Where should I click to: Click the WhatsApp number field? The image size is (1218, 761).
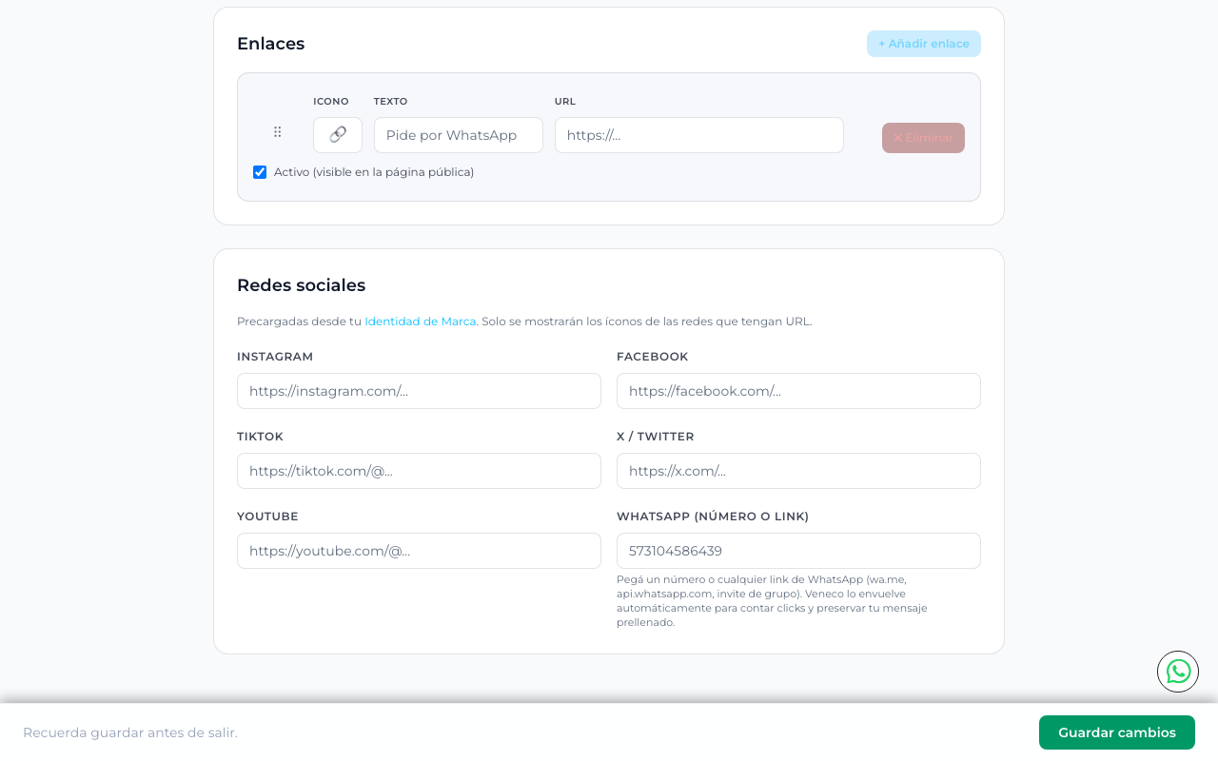(x=798, y=551)
